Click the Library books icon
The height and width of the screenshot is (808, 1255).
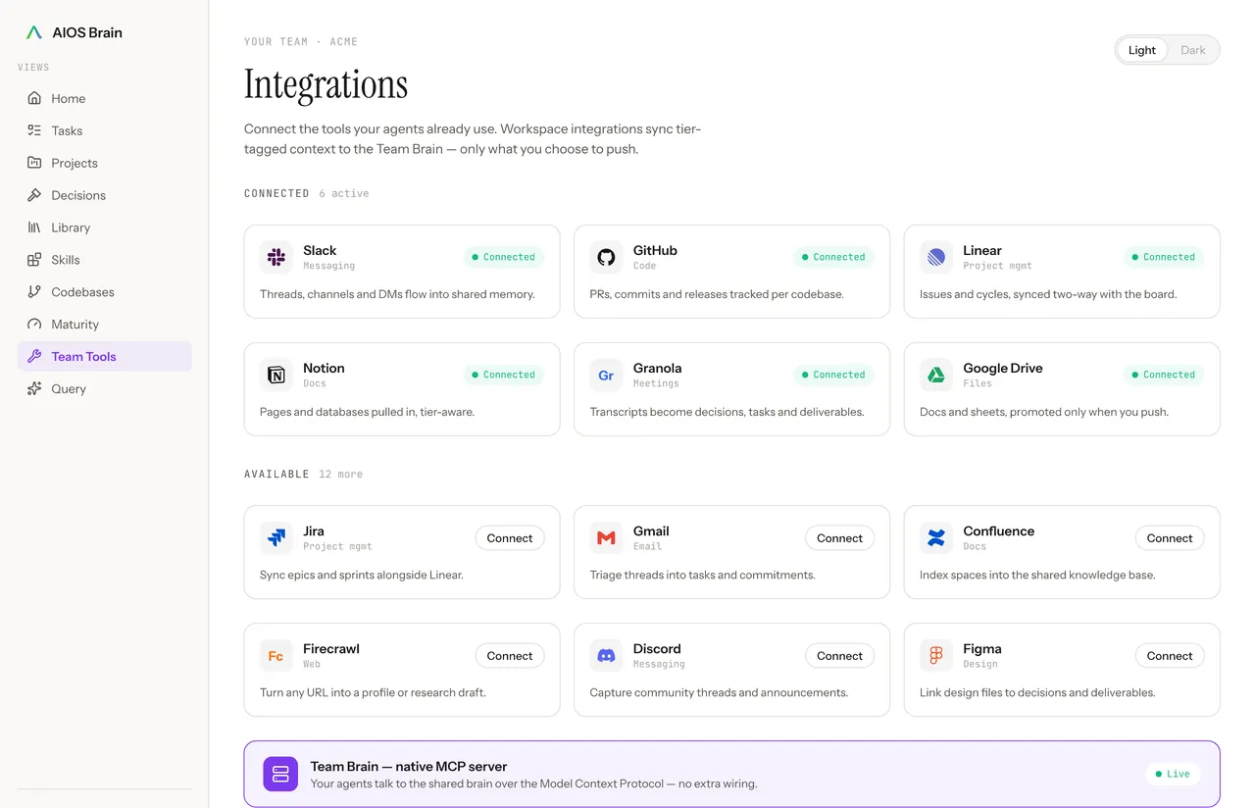34,227
